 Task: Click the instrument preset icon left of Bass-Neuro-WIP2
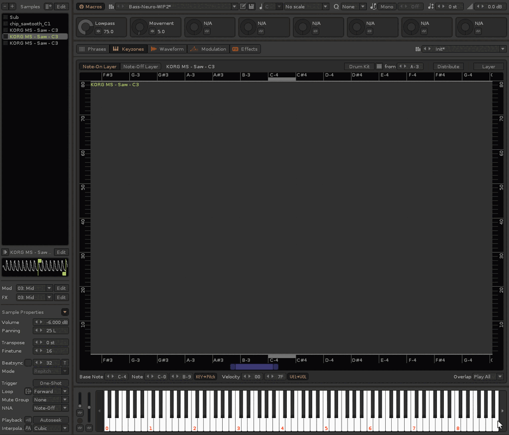click(111, 6)
